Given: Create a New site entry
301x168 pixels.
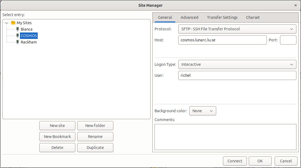Looking at the screenshot, I should coord(57,125).
